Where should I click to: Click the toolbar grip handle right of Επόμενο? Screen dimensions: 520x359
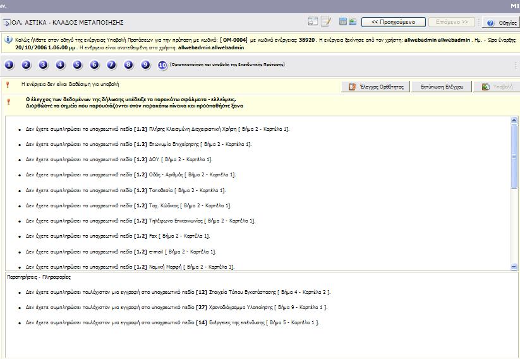(479, 22)
